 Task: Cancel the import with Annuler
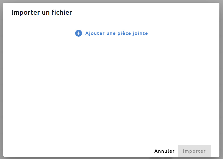164,151
